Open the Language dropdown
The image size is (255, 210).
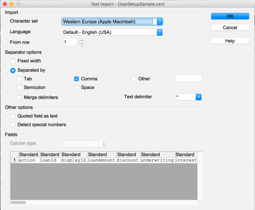click(x=112, y=32)
